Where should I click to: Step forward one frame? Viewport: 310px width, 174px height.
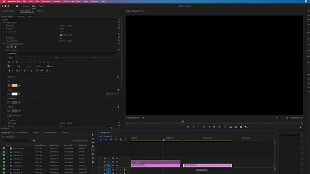pyautogui.click(x=219, y=127)
